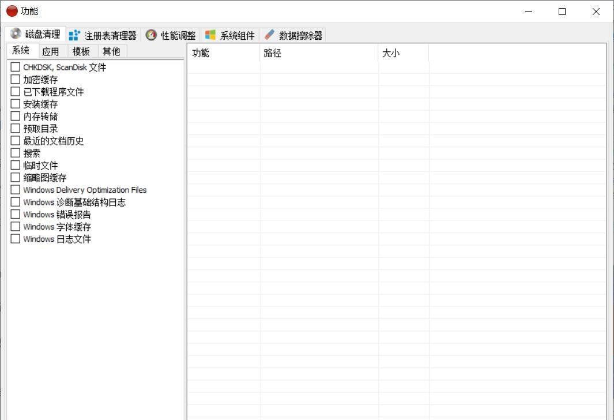Select the 其他 sub-tab
This screenshot has height=420, width=614.
coord(111,51)
